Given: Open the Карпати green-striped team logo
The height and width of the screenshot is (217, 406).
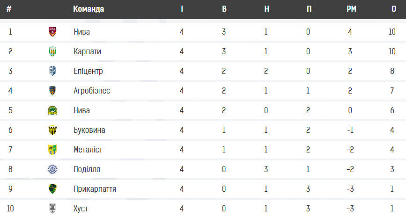Looking at the screenshot, I should tap(52, 51).
